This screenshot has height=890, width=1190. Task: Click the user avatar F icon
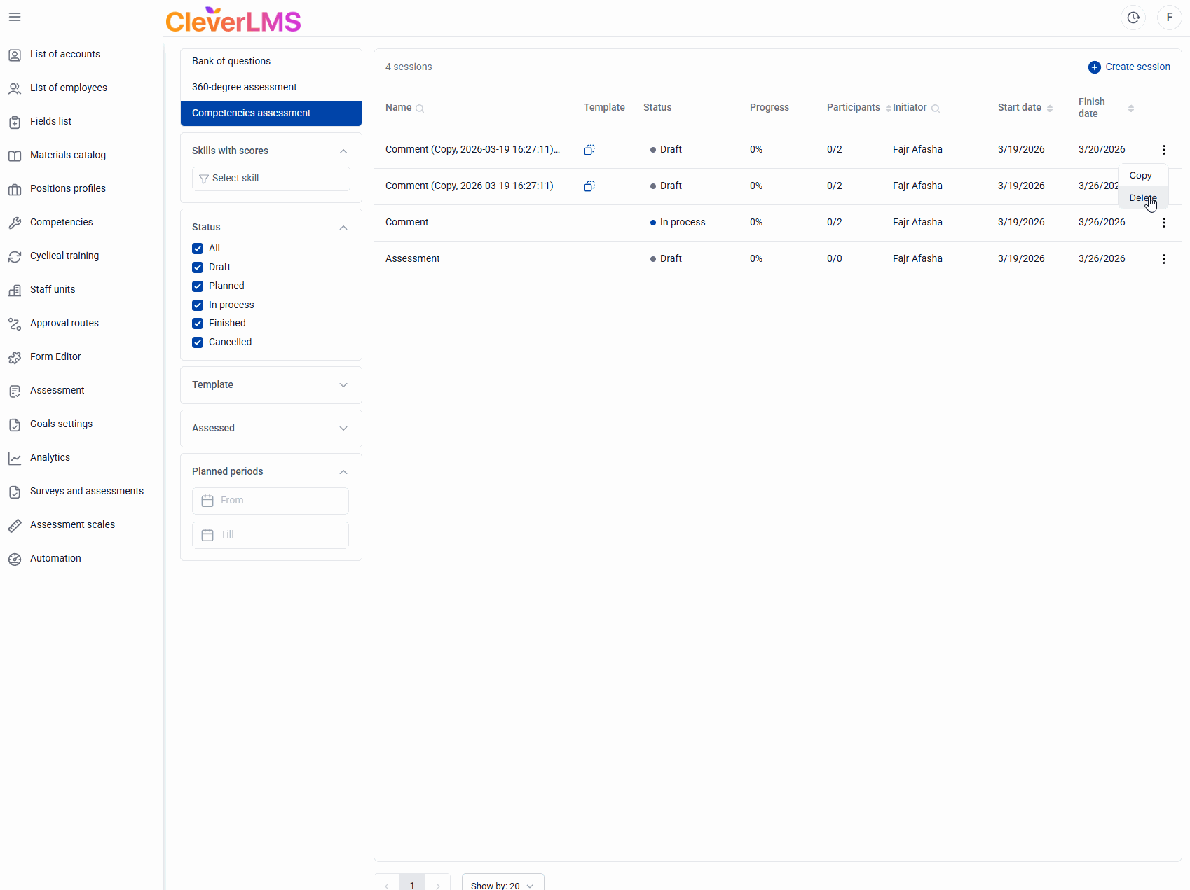pyautogui.click(x=1169, y=18)
